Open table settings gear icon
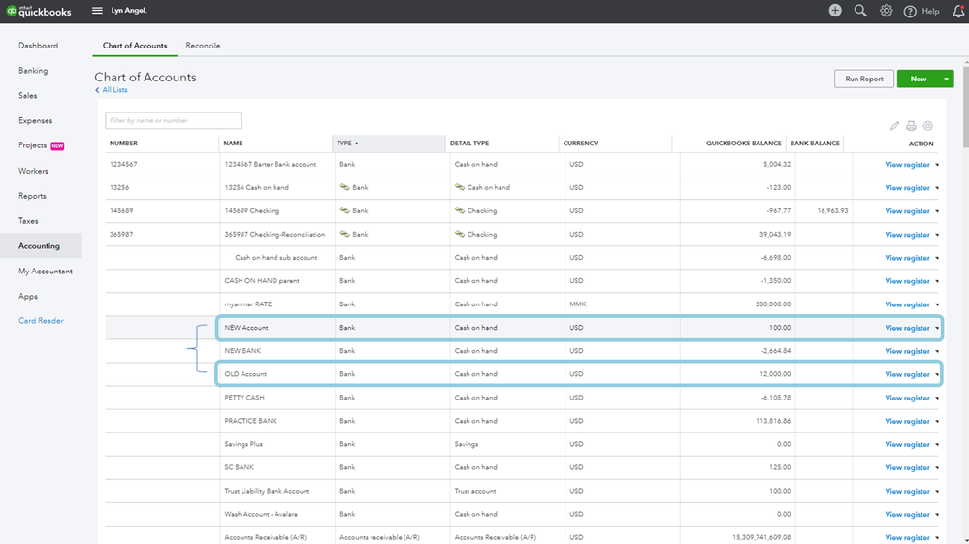 click(x=927, y=126)
